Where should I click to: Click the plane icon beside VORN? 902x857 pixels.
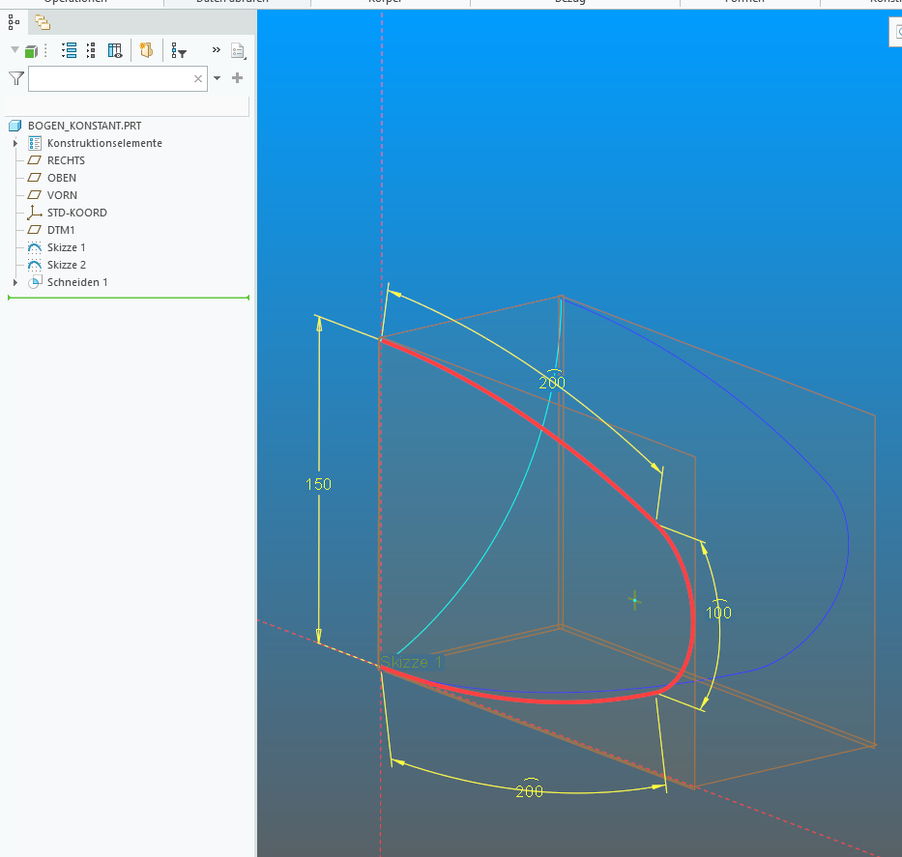(x=35, y=195)
